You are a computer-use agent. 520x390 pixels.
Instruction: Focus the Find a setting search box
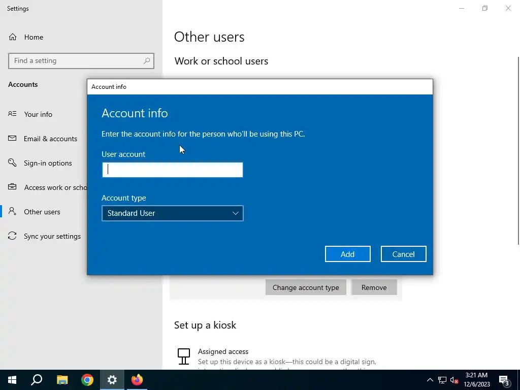coord(81,61)
